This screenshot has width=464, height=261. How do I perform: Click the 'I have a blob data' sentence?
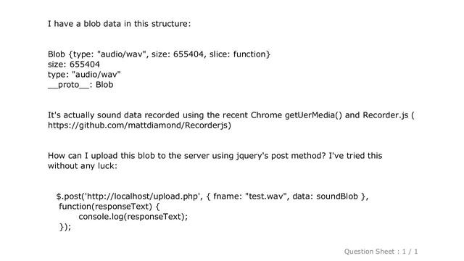pyautogui.click(x=119, y=24)
